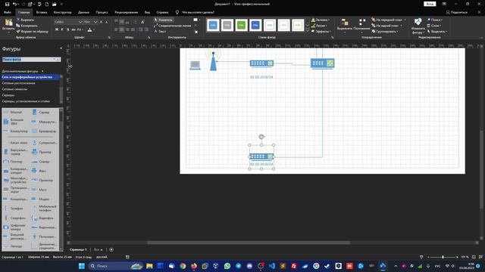This screenshot has height=272, width=485.
Task: Add a new page with plus button
Action: tap(111, 249)
